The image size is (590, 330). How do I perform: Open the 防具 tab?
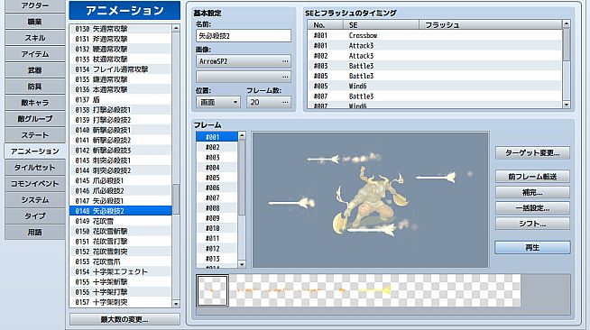pyautogui.click(x=34, y=87)
